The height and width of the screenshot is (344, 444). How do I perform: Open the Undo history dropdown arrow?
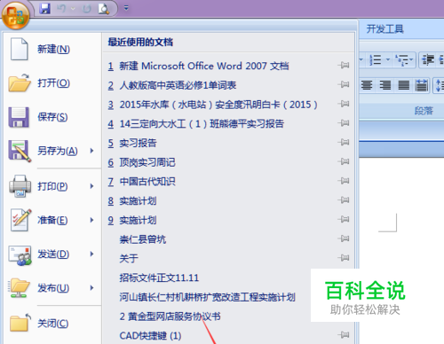[x=73, y=9]
